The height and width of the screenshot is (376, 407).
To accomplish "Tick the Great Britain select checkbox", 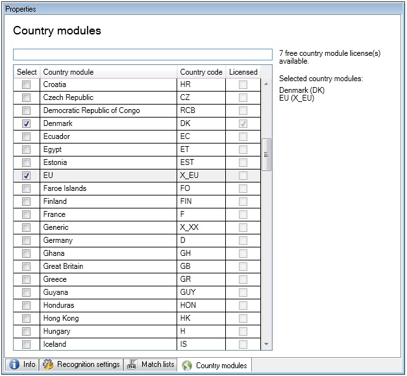I will 27,266.
